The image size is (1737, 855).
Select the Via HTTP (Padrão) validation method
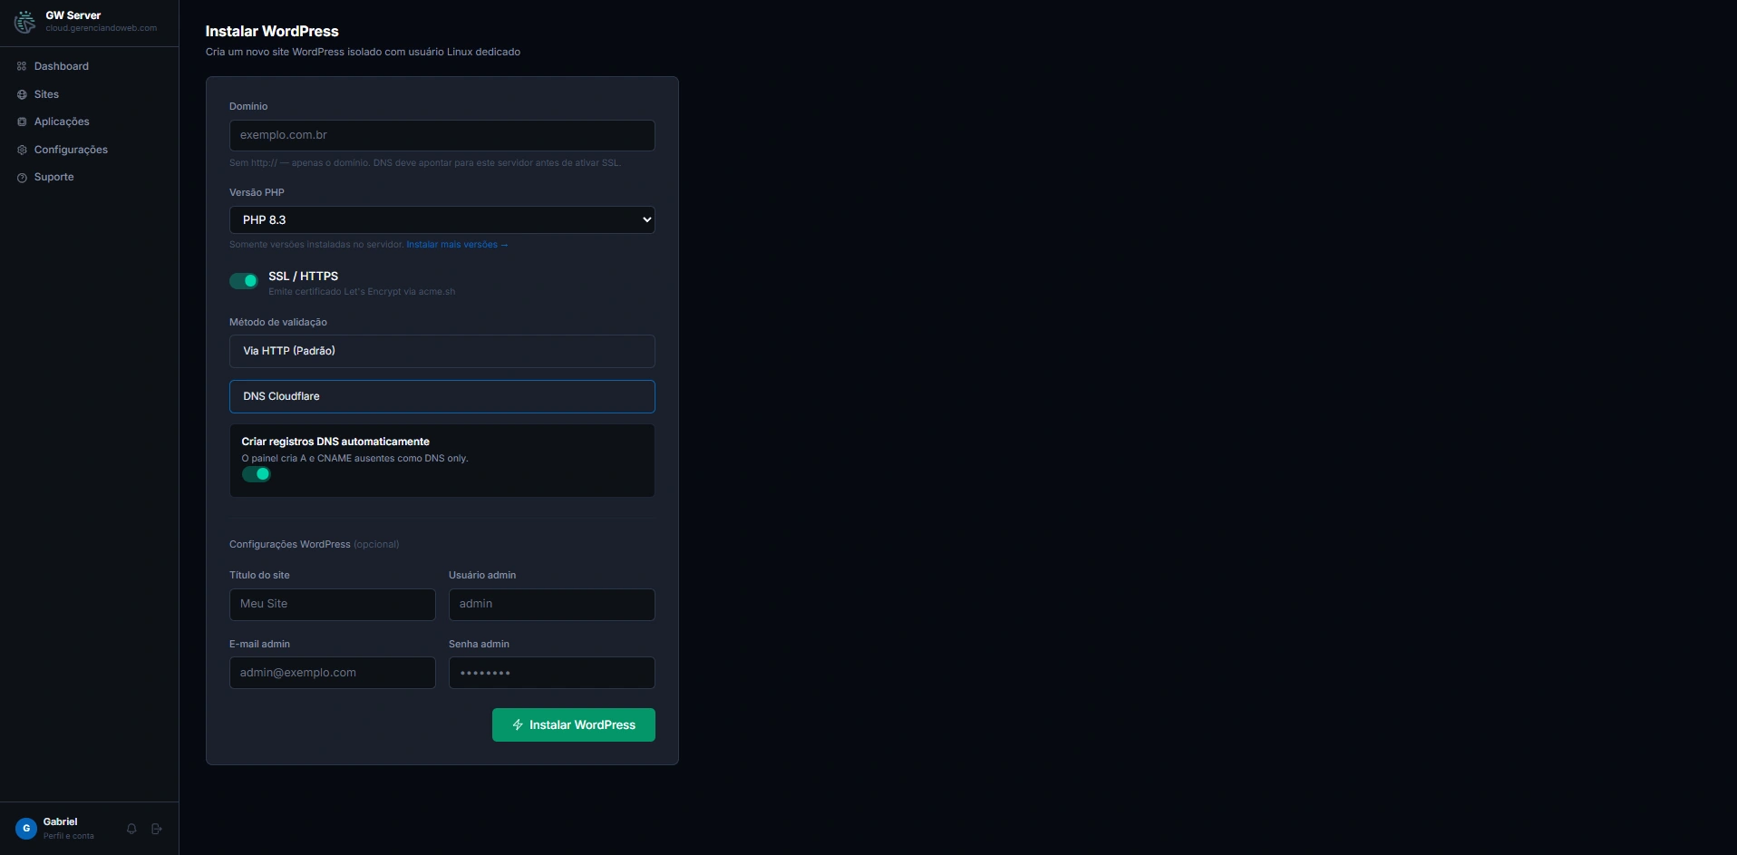(x=442, y=351)
